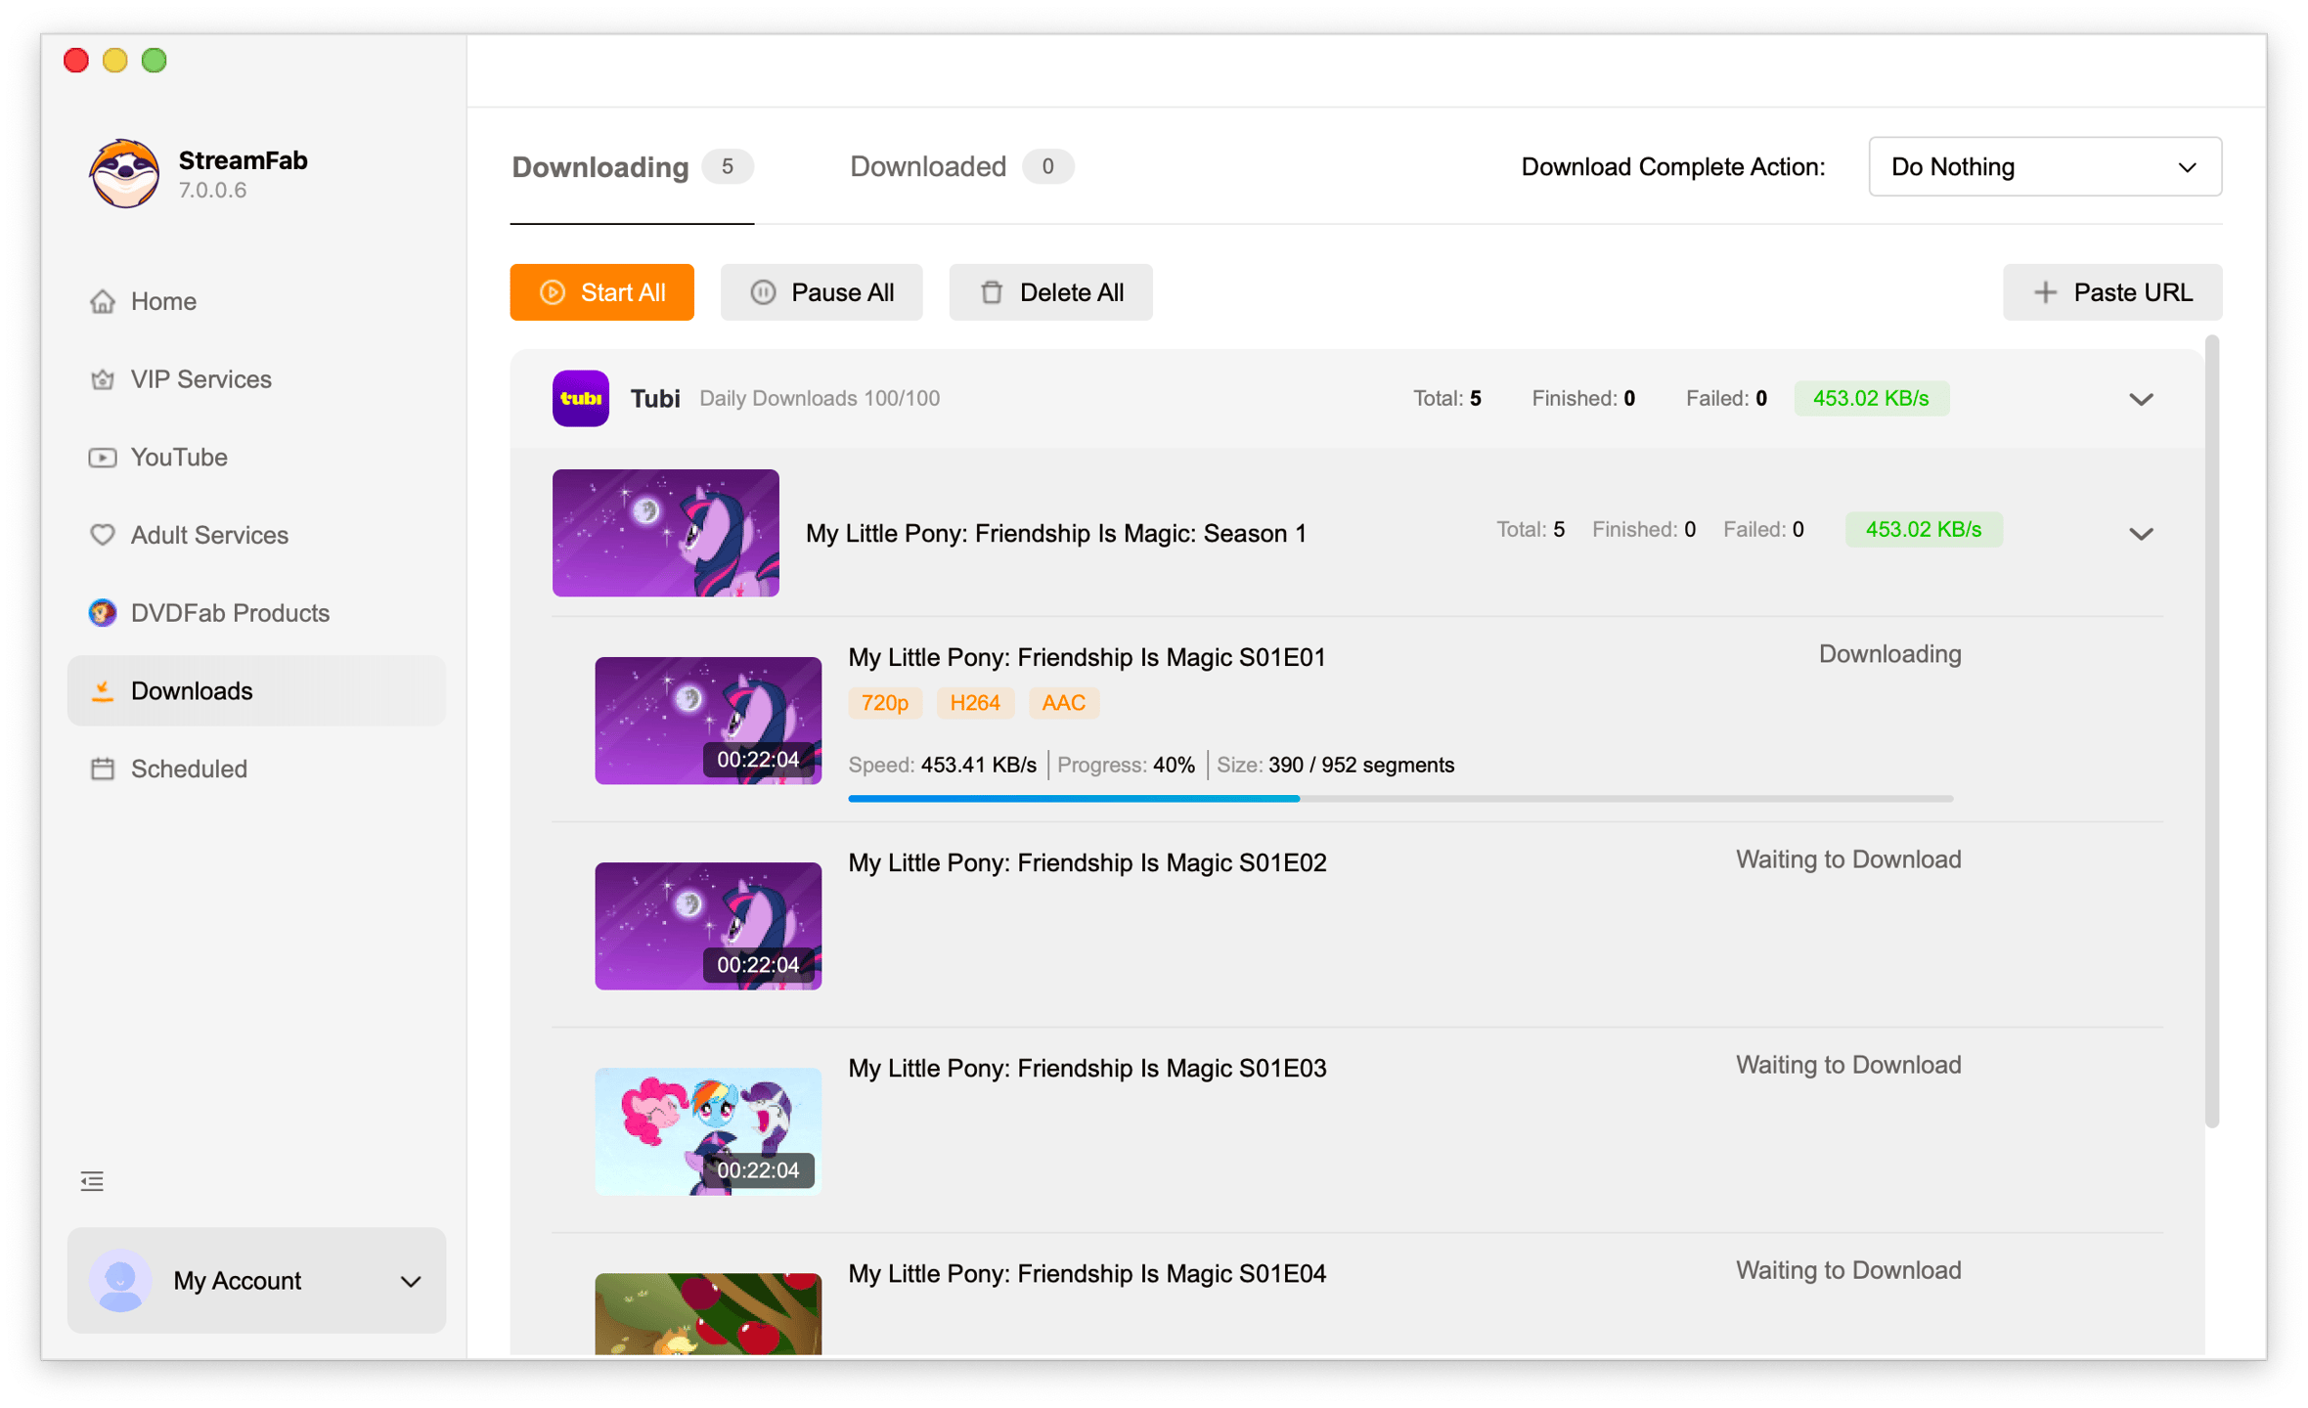The height and width of the screenshot is (1408, 2308).
Task: Click the S01E03 episode thumbnail
Action: (x=708, y=1130)
